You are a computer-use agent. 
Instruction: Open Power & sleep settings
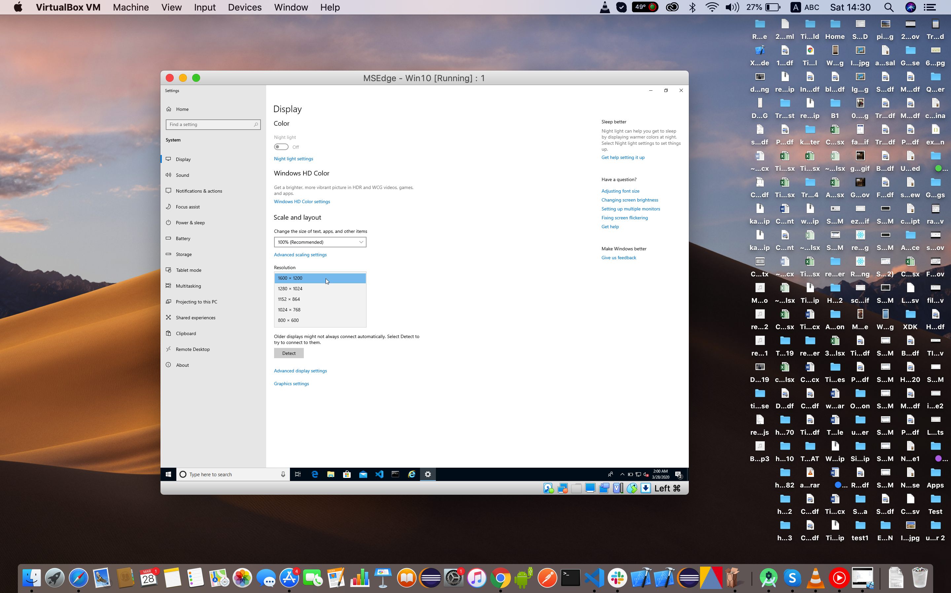click(x=213, y=222)
